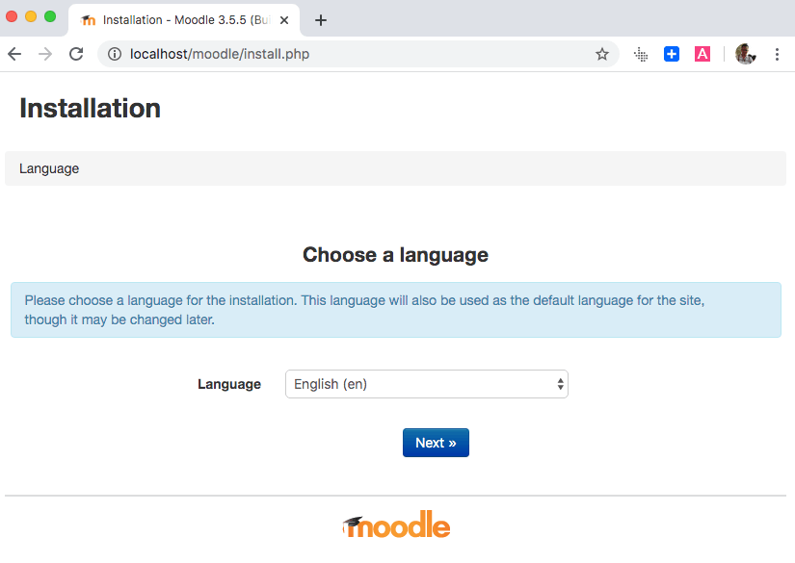Click the address bar URL field
The height and width of the screenshot is (563, 795).
coord(289,55)
